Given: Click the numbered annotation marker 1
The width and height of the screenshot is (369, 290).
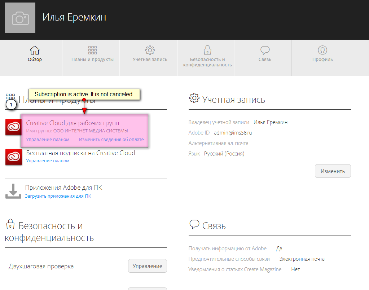Looking at the screenshot, I should point(11,105).
